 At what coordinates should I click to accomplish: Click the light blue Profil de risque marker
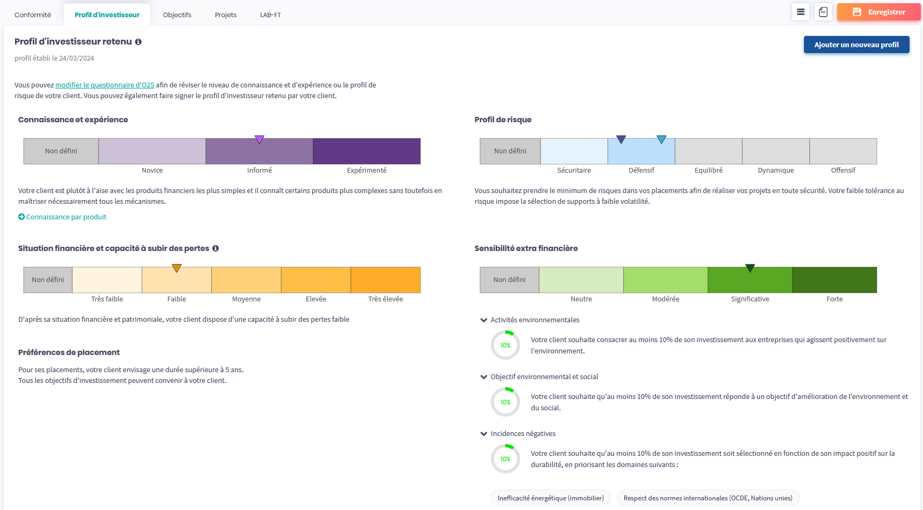pyautogui.click(x=661, y=139)
